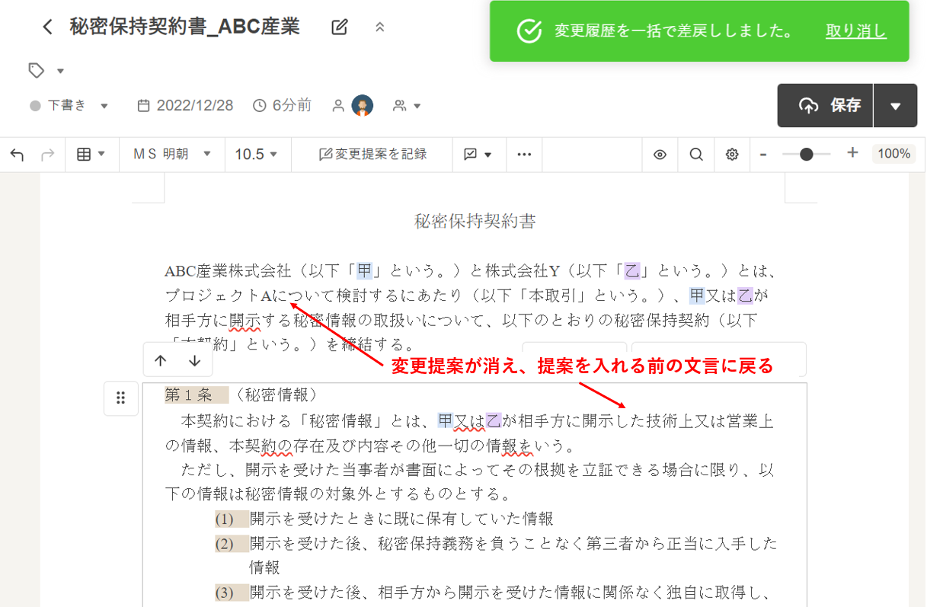927x607 pixels.
Task: Open the tag dropdown
Action: coord(46,71)
